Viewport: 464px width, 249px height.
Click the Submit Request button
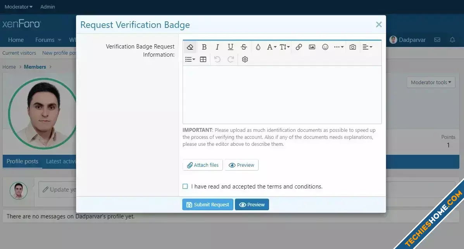tap(208, 204)
